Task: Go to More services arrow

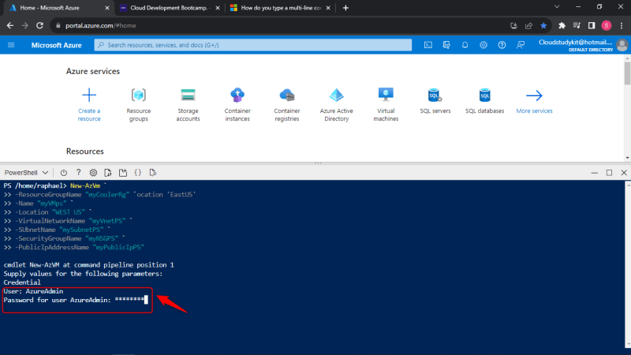Action: coord(534,95)
